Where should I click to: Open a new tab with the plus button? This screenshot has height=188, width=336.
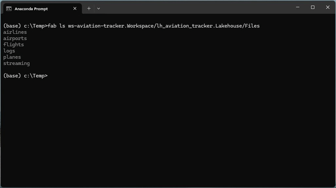89,9
